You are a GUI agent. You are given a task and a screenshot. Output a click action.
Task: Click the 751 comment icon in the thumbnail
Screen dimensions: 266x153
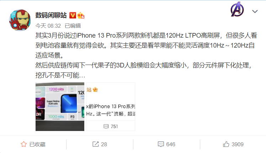point(106,126)
